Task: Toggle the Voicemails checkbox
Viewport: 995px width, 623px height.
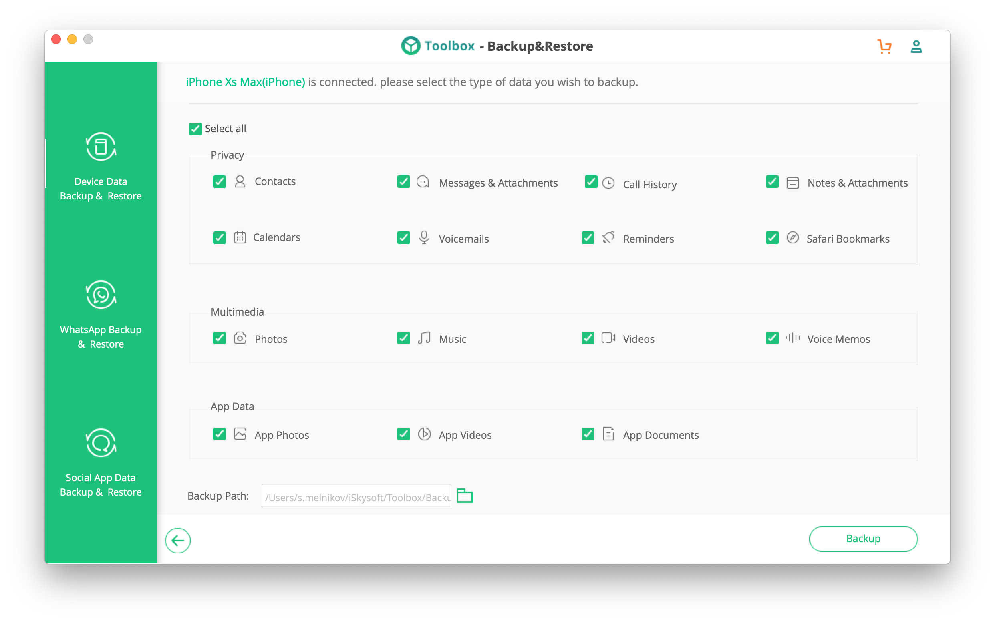Action: (403, 238)
